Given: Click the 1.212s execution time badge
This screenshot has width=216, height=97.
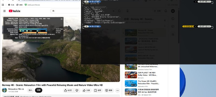Looking at the screenshot, I should tap(188, 26).
